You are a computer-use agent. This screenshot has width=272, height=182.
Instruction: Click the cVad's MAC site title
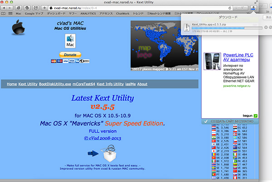pos(70,23)
